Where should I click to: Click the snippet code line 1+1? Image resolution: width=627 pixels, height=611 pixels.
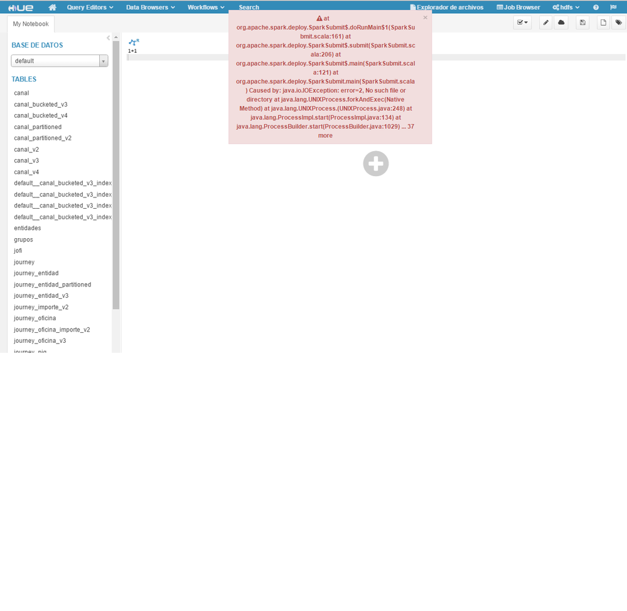132,51
